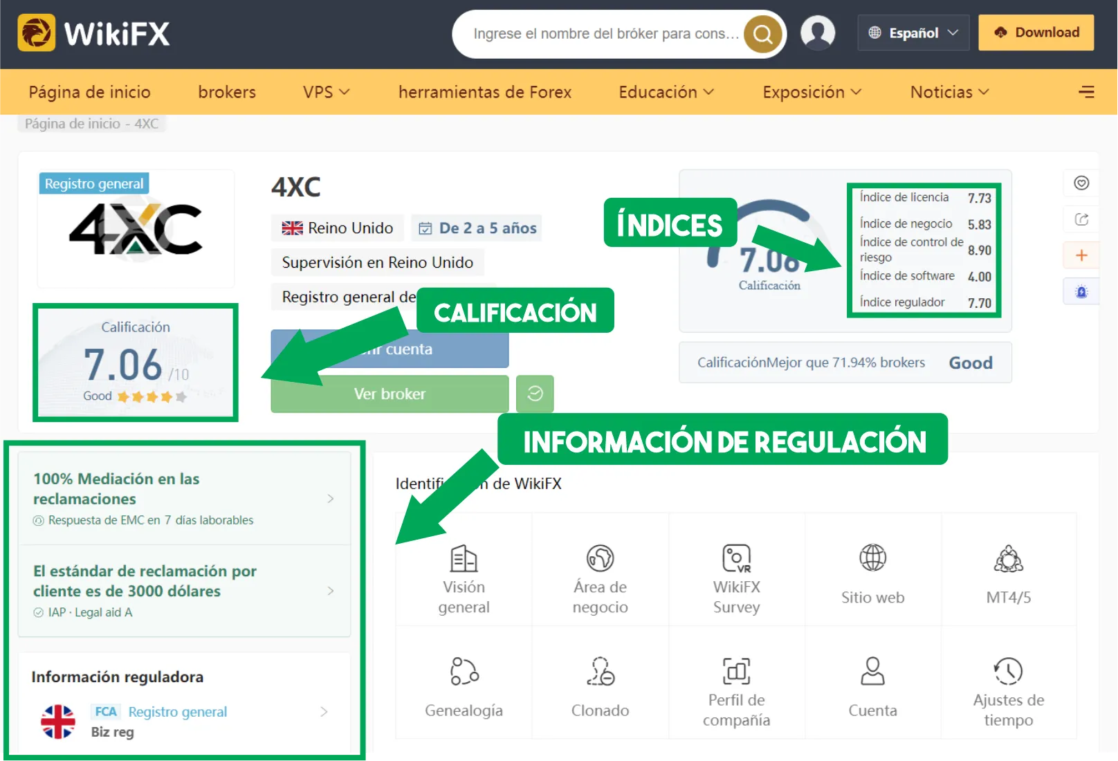This screenshot has height=761, width=1118.
Task: Expand the Noticias menu
Action: point(949,92)
